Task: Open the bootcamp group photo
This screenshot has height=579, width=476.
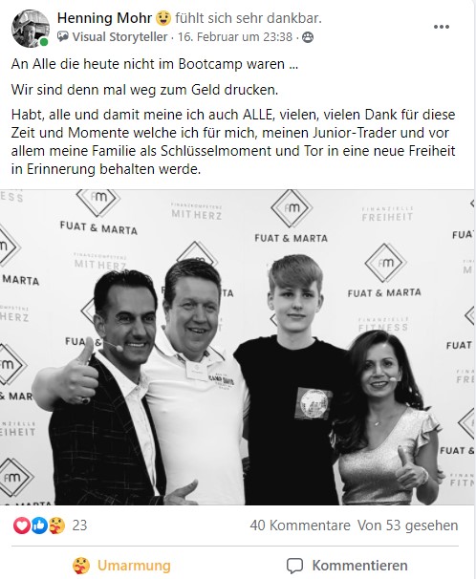Action: pyautogui.click(x=237, y=347)
